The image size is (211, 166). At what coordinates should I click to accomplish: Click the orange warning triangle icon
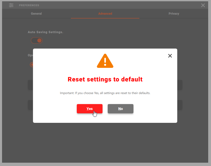105,61
